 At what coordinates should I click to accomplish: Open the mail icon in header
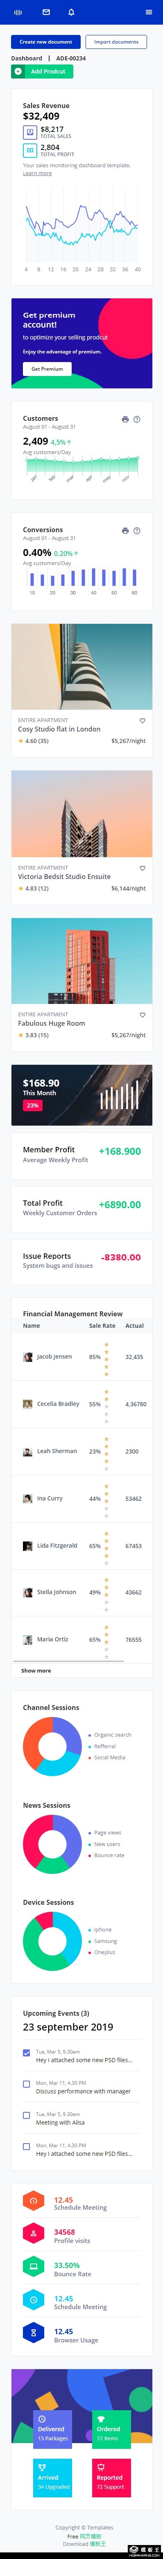(x=45, y=12)
